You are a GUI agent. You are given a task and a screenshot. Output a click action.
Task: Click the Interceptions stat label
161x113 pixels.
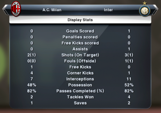(80, 79)
